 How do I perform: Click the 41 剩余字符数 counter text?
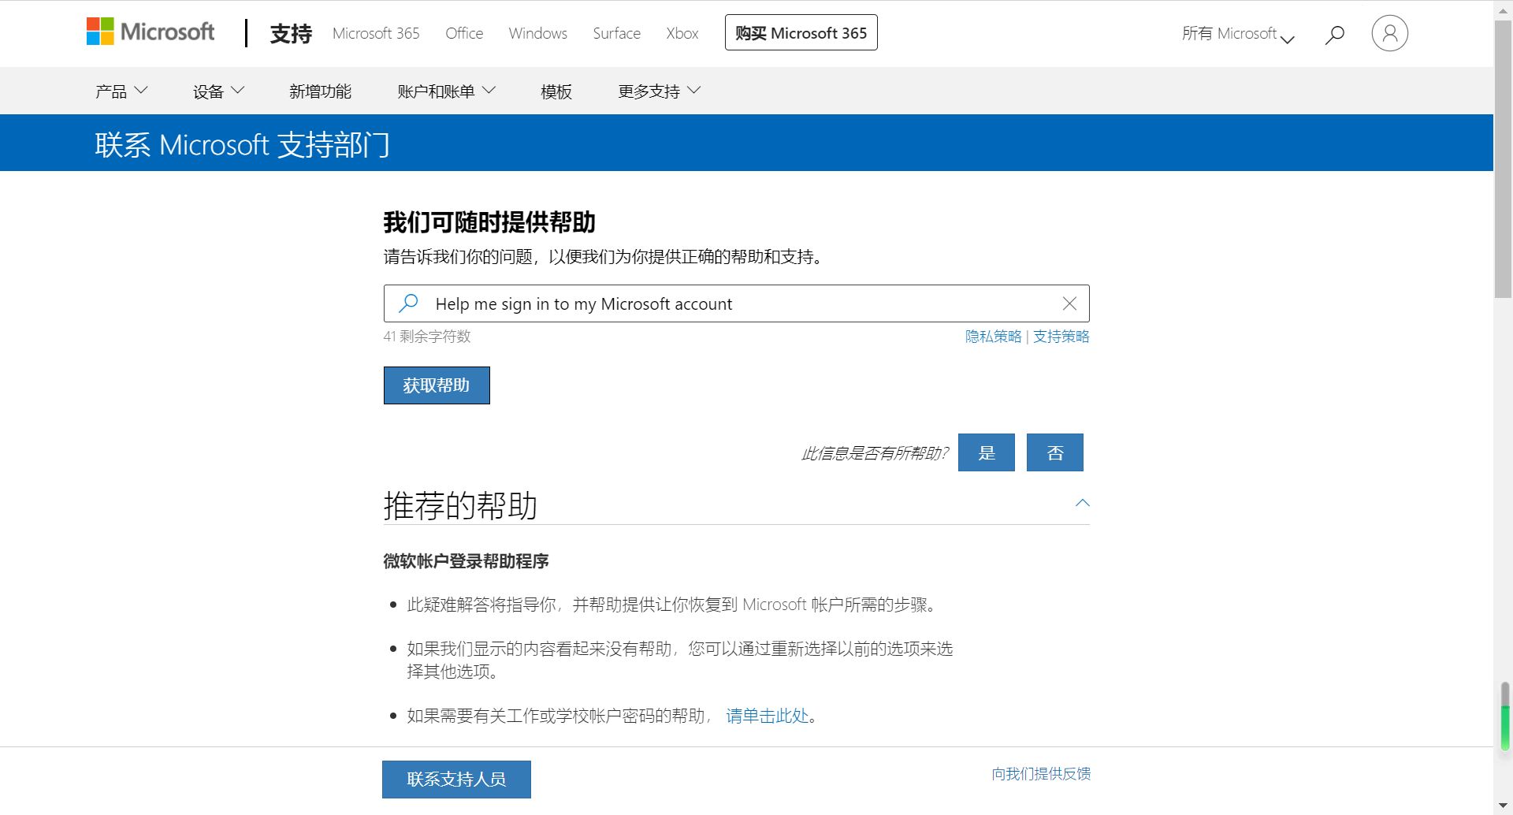[427, 337]
